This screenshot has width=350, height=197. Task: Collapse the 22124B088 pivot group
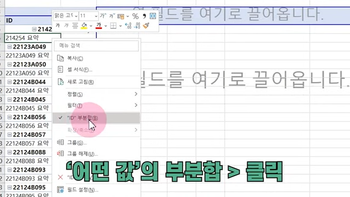click(x=9, y=152)
